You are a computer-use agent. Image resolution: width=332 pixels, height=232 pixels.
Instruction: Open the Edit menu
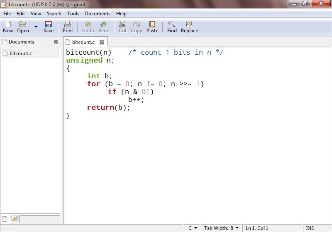tap(20, 14)
